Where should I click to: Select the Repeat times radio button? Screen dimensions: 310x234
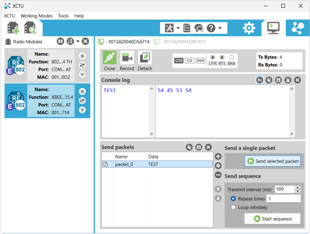[x=233, y=199]
